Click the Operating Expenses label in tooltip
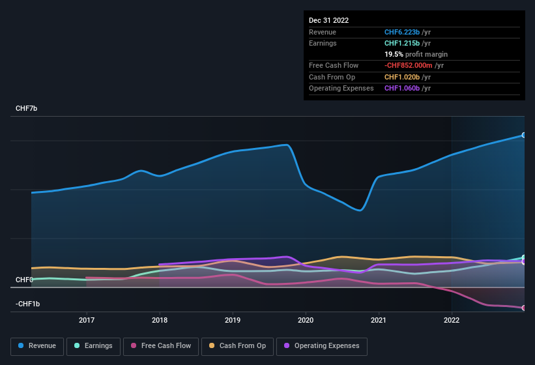This screenshot has width=535, height=365. point(341,88)
